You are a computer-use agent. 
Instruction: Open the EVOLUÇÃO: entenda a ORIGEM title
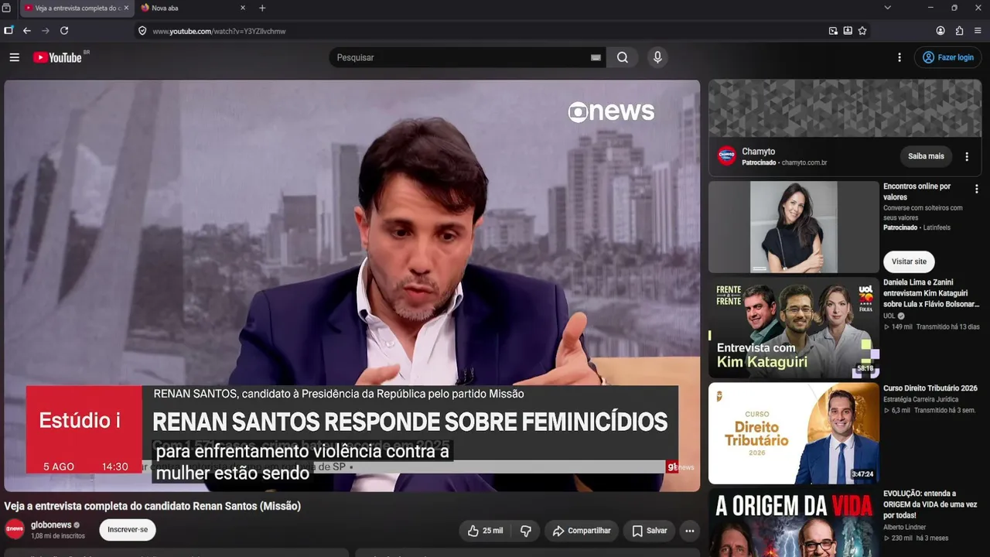930,504
